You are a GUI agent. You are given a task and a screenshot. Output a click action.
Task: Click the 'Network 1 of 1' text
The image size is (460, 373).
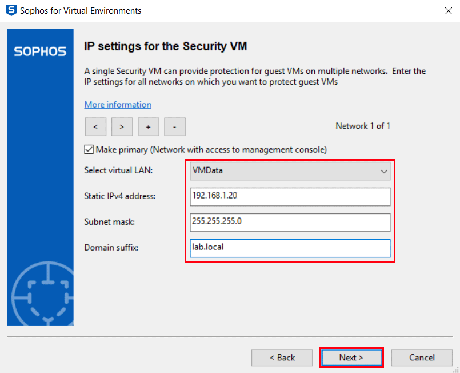pyautogui.click(x=363, y=126)
